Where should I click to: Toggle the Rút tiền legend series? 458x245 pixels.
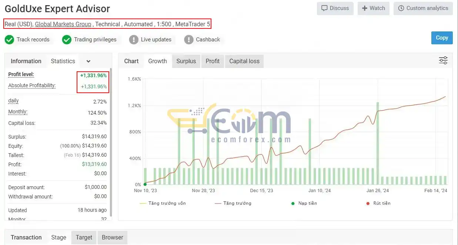click(378, 203)
